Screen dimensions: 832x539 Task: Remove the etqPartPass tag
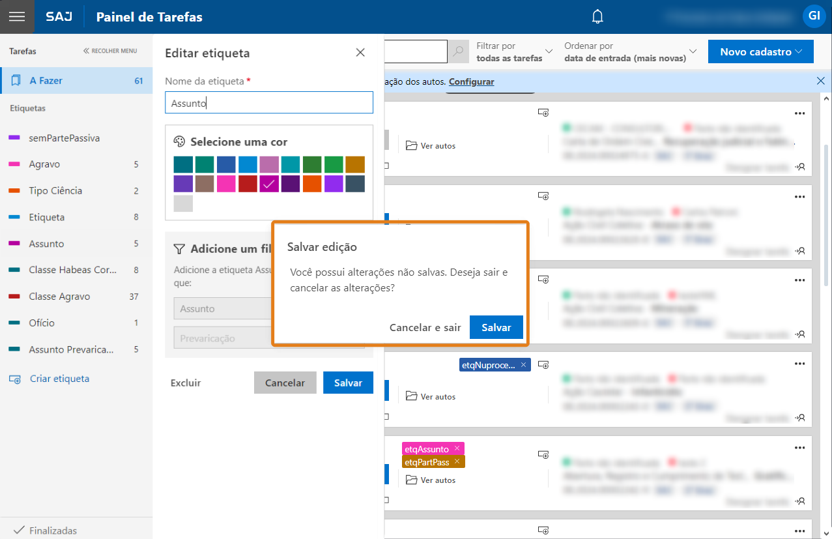coord(457,461)
